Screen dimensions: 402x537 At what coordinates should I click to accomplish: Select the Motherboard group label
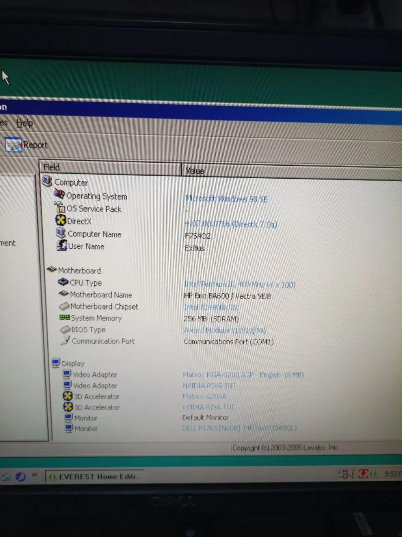[x=79, y=271]
